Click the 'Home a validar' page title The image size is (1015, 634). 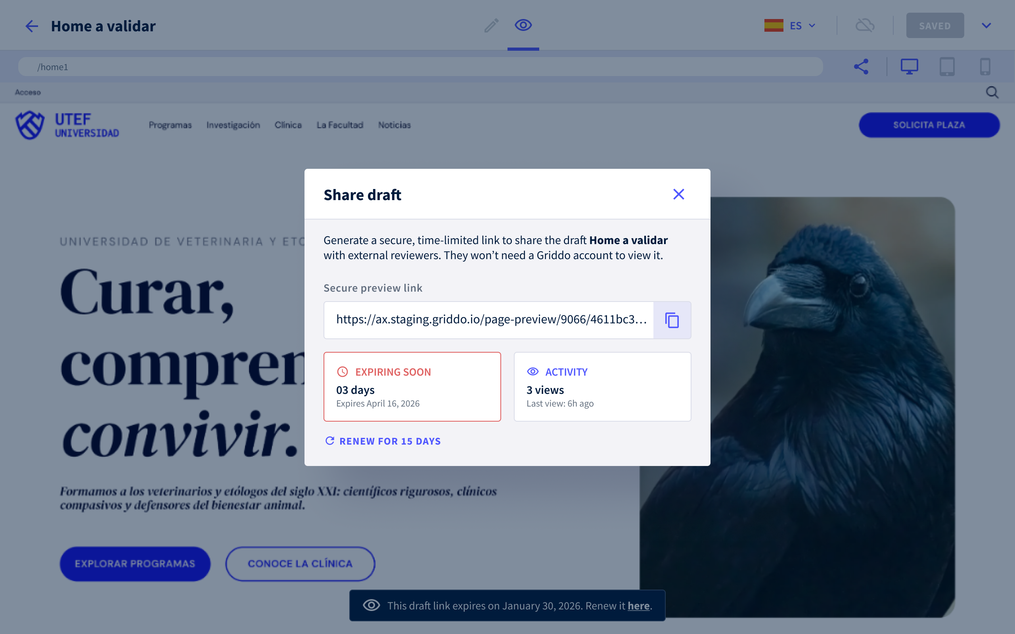(103, 26)
